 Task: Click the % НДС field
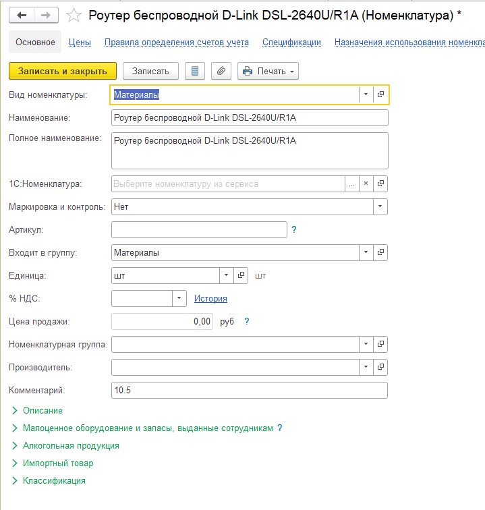pos(142,298)
